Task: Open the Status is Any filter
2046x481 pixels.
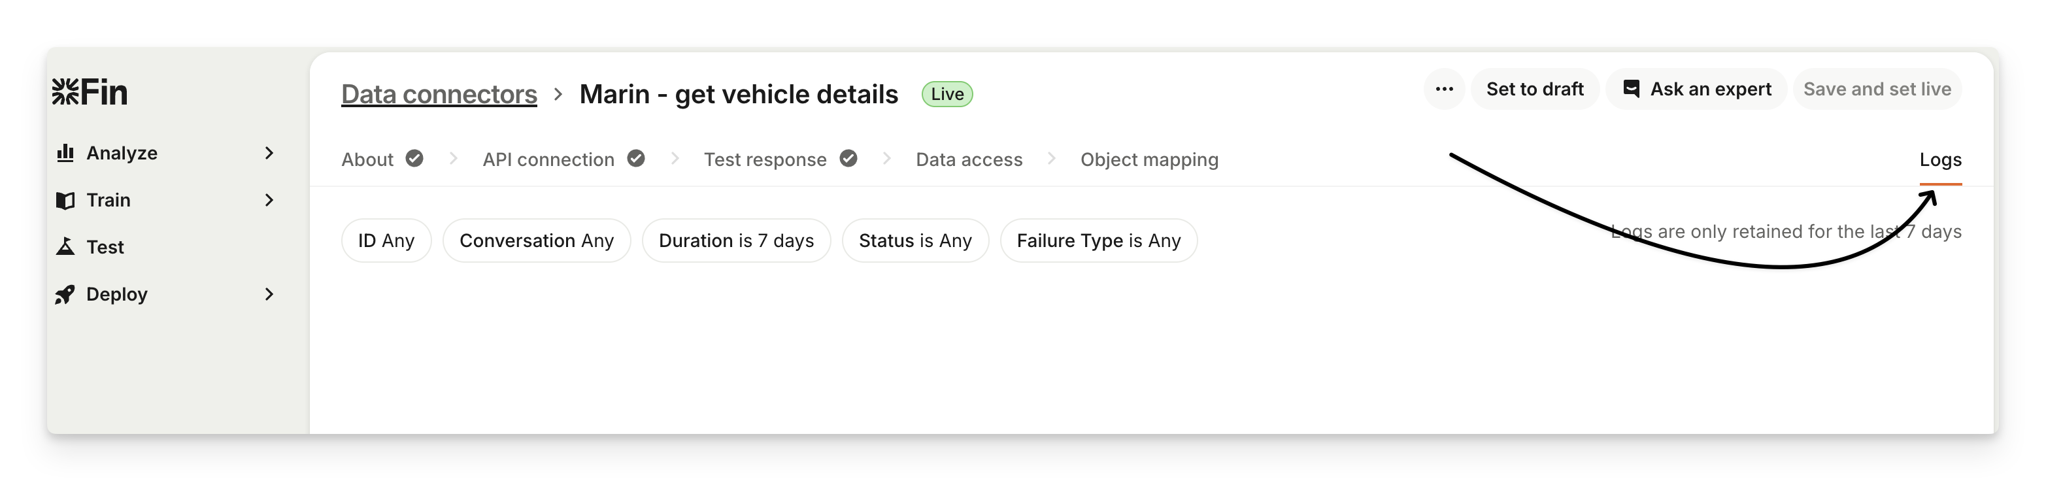Action: (x=915, y=241)
